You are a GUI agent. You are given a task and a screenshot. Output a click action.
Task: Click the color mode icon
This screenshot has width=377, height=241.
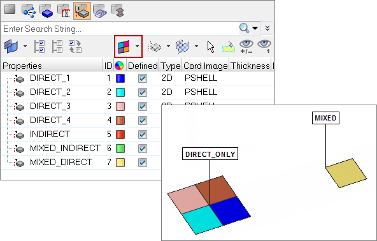(124, 47)
